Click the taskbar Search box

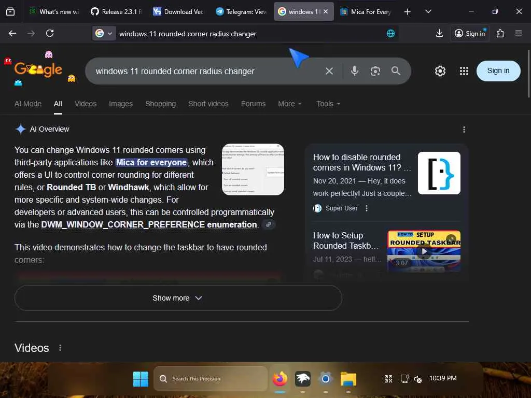(x=211, y=379)
